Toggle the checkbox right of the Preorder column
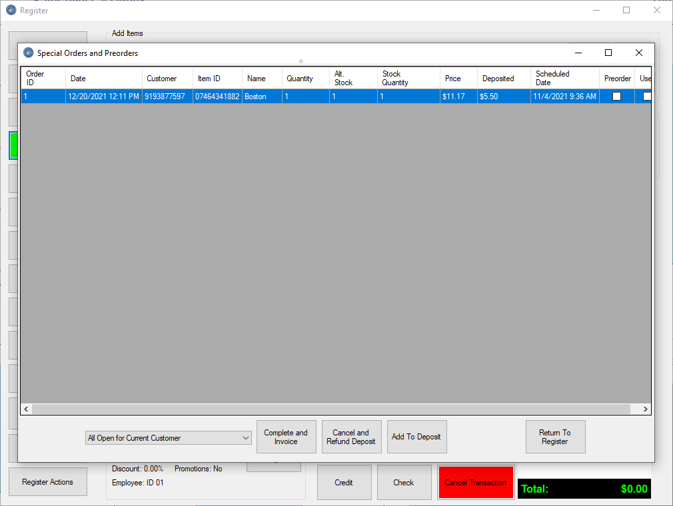Image resolution: width=673 pixels, height=506 pixels. point(646,97)
